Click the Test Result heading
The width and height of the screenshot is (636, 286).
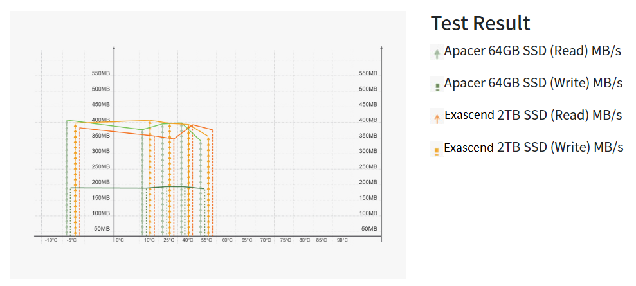pos(480,22)
